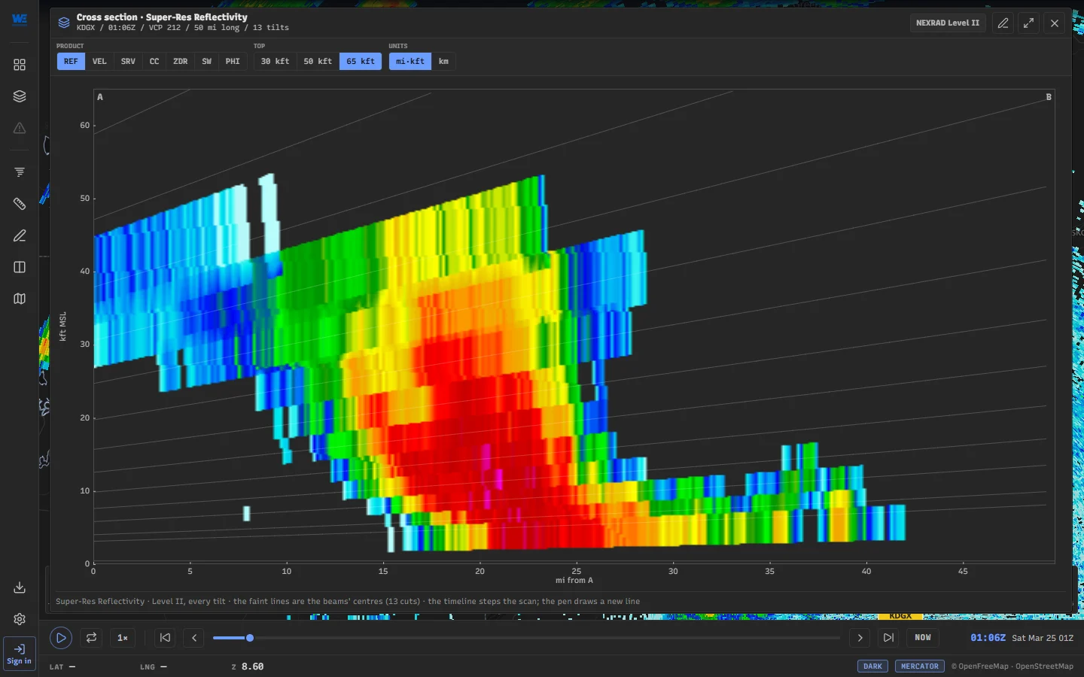Viewport: 1084px width, 677px height.
Task: Choose km units
Action: (444, 62)
